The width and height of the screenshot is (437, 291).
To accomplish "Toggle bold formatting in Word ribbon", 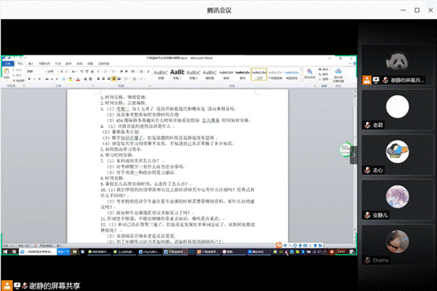I will (x=29, y=79).
